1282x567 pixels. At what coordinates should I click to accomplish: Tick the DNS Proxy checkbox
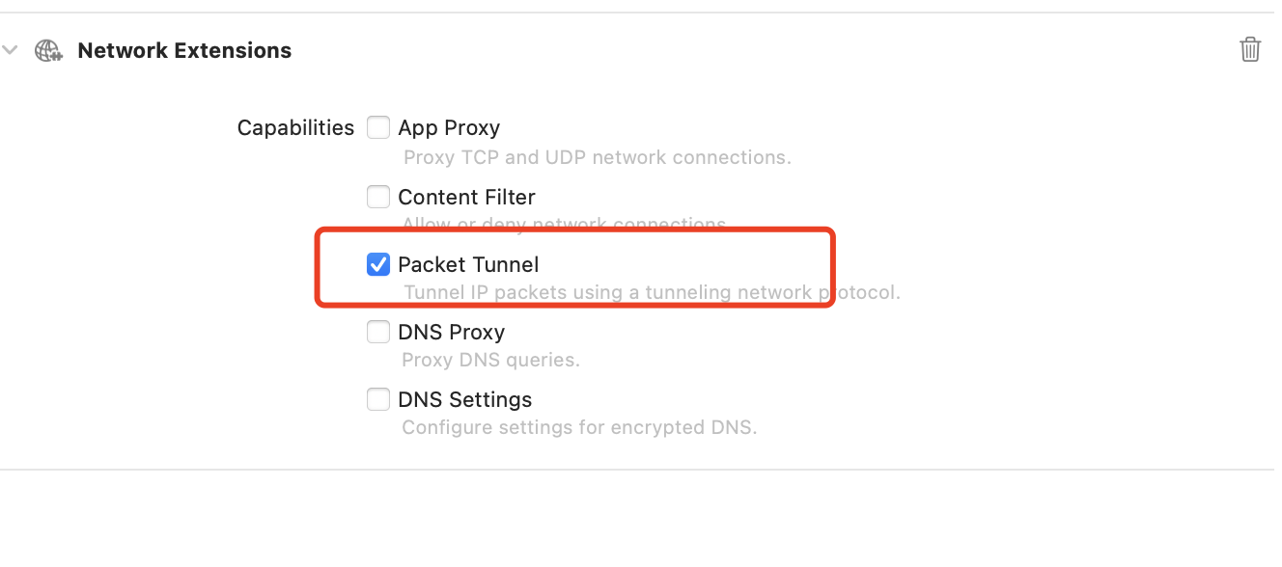[378, 332]
